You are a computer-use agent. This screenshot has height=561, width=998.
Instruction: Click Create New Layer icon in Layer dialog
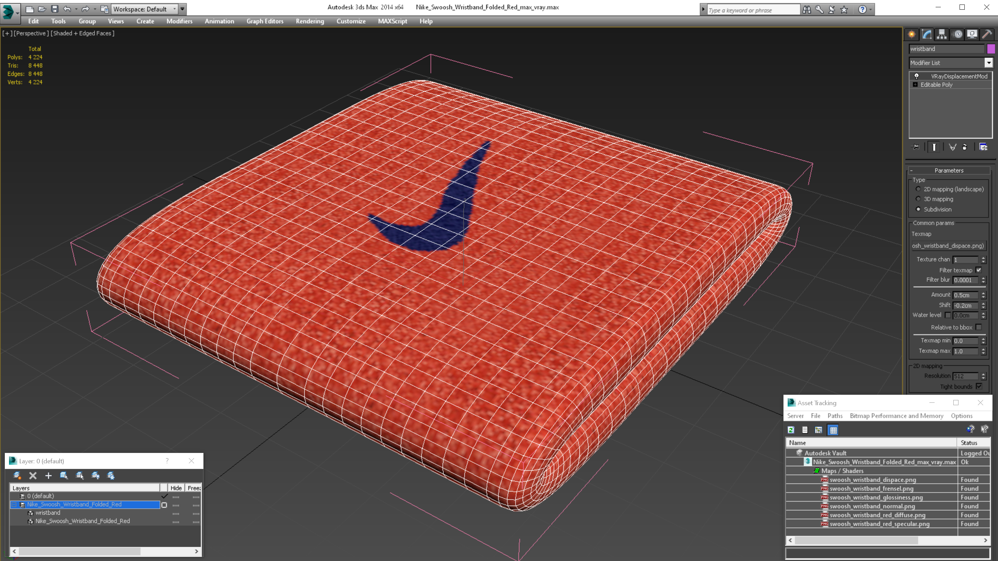(17, 475)
